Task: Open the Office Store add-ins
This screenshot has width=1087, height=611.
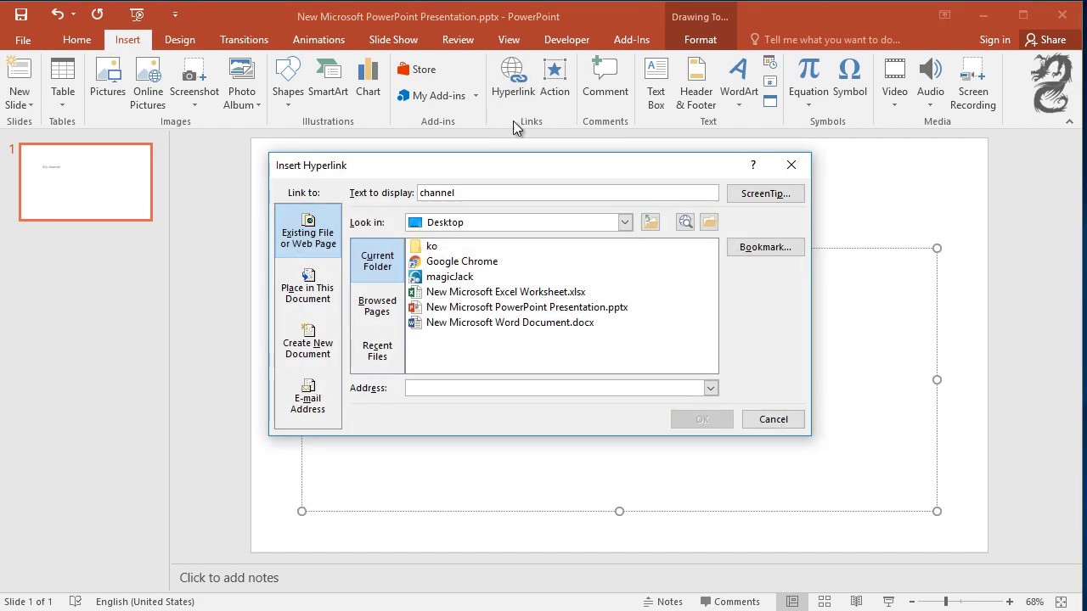Action: [416, 70]
